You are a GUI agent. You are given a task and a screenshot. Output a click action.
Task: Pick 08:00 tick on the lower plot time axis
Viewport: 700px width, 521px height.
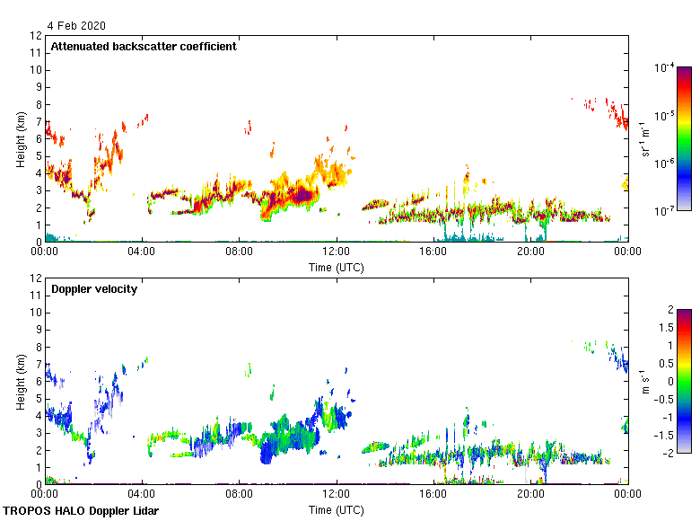coord(240,495)
